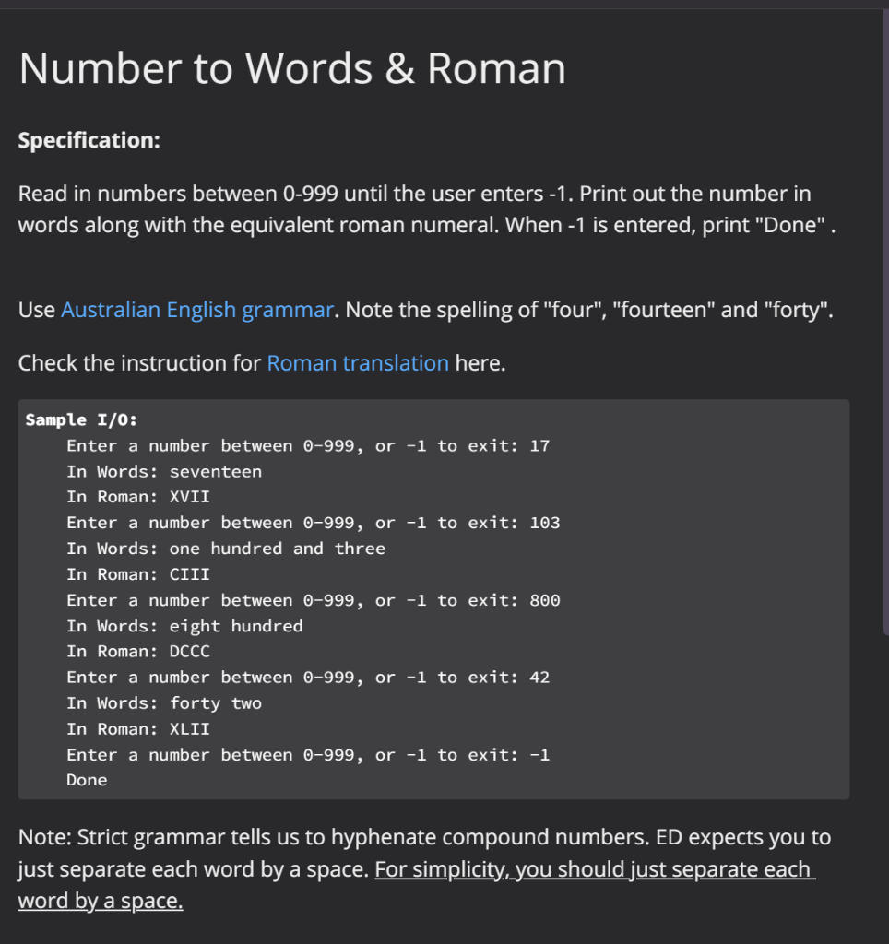Open the Roman translation link
The width and height of the screenshot is (889, 944).
pos(358,363)
